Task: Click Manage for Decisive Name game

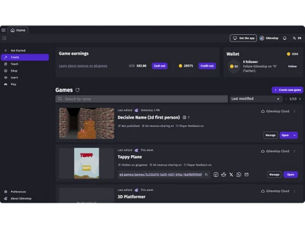Action: coord(270,135)
